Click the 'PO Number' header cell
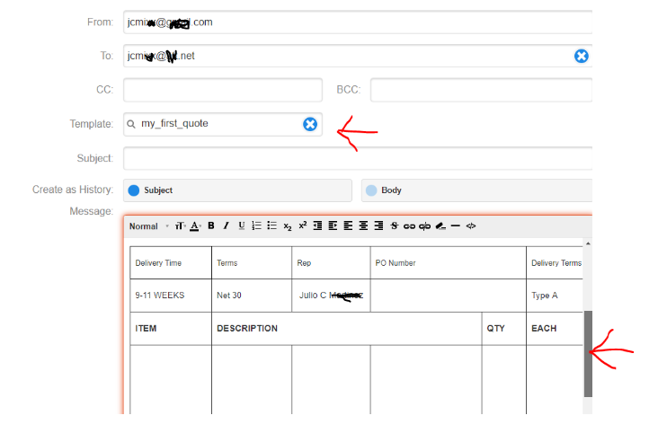 [x=449, y=263]
